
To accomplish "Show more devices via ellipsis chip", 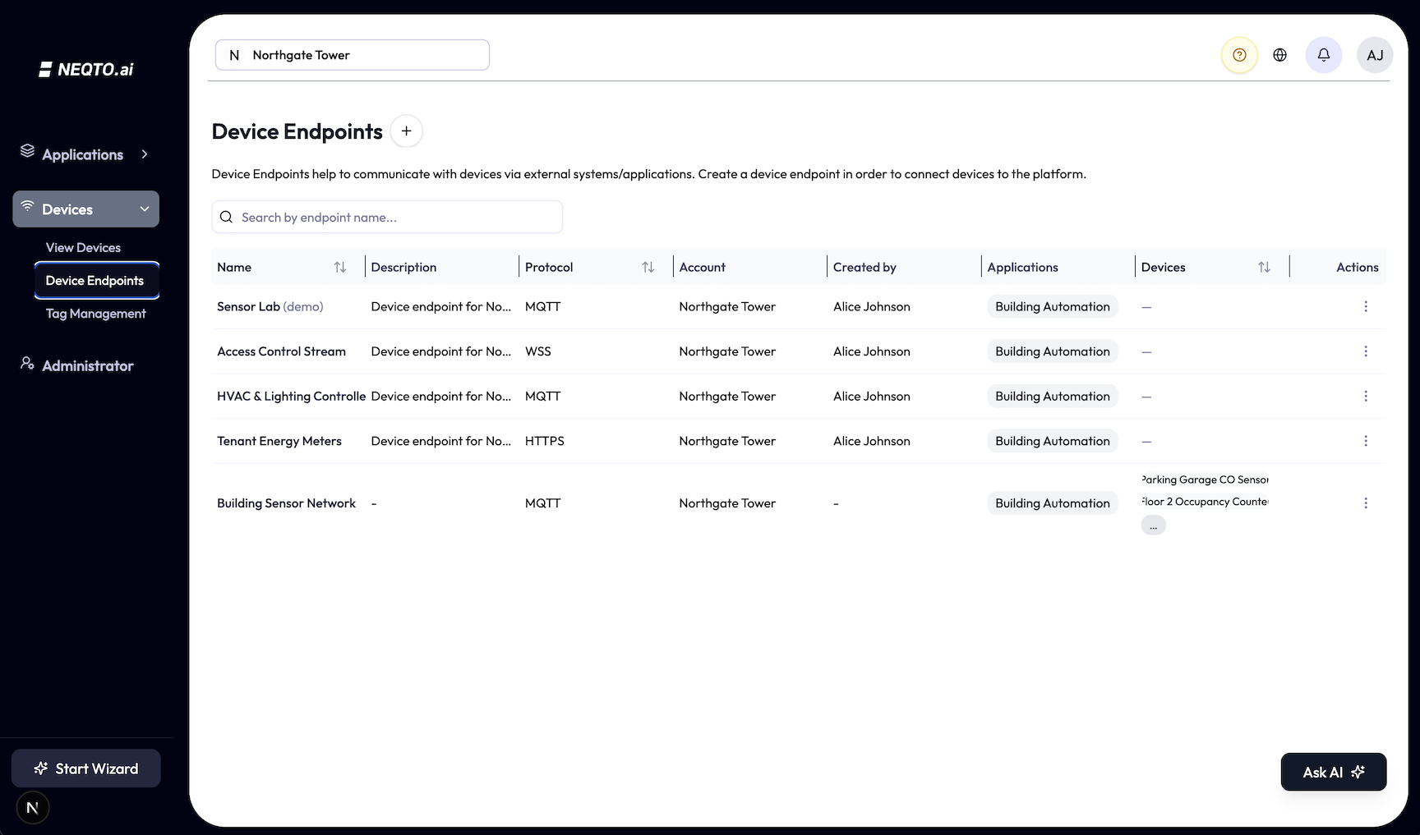I will (x=1153, y=525).
